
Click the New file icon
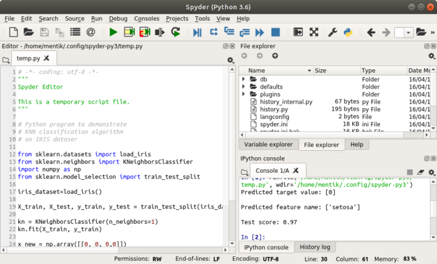tap(13, 32)
